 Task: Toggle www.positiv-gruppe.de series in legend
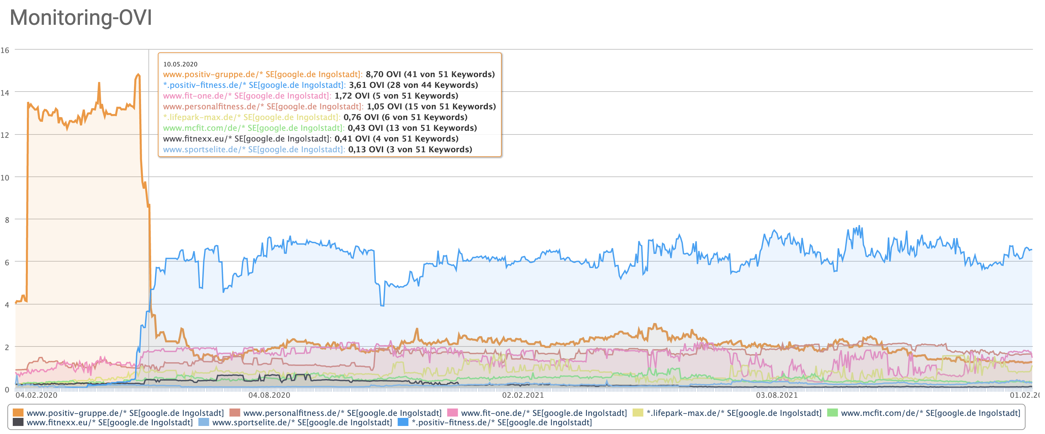coord(125,413)
